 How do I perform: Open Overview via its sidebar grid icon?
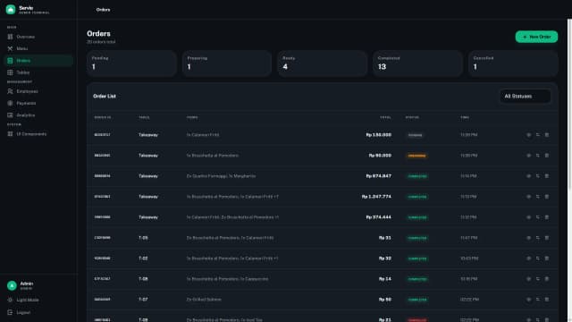pyautogui.click(x=10, y=37)
